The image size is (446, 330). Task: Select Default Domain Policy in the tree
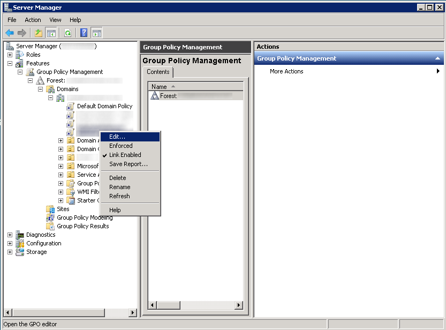click(x=105, y=106)
